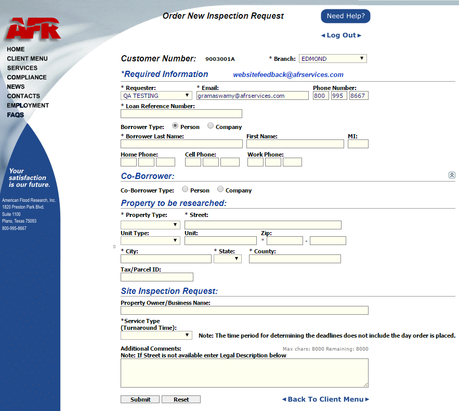
Task: Click the Need Help? button
Action: [346, 16]
